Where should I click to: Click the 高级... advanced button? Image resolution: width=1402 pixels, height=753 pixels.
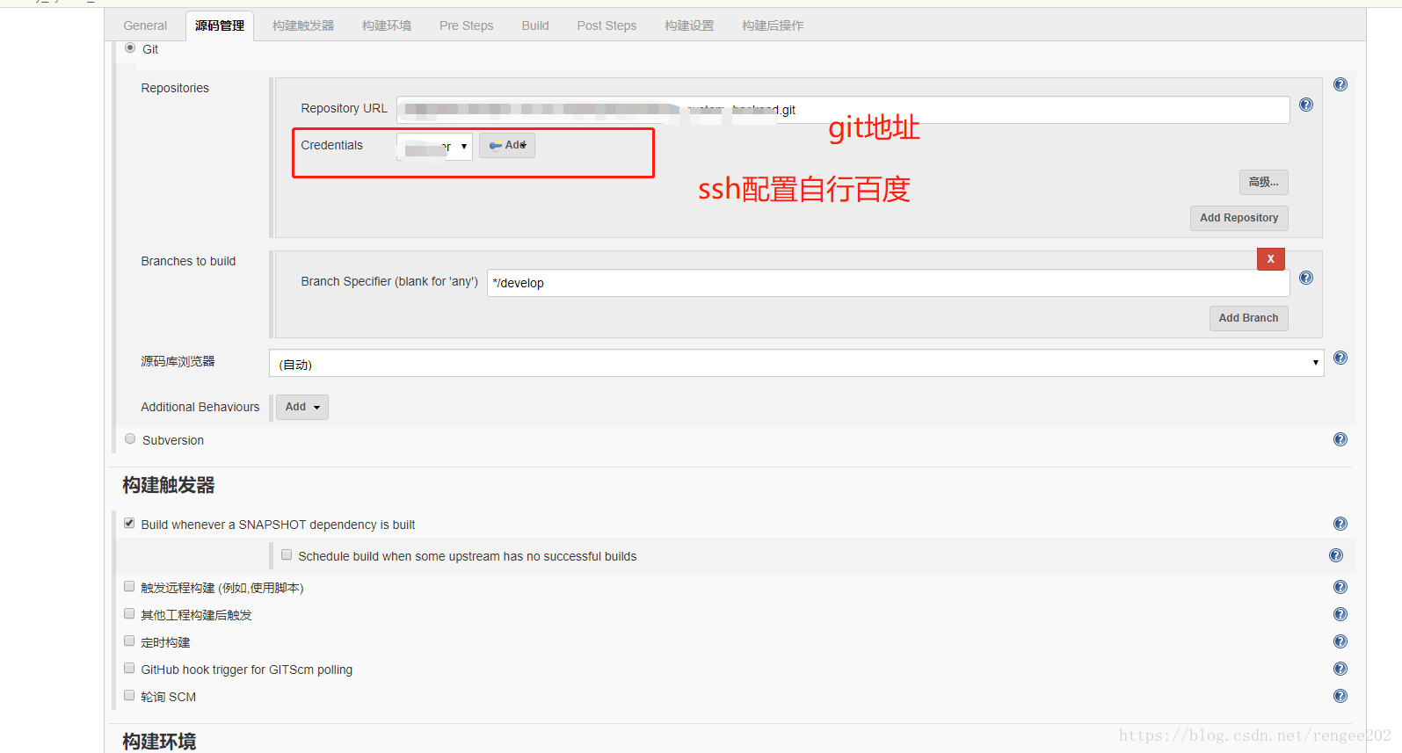[x=1264, y=182]
